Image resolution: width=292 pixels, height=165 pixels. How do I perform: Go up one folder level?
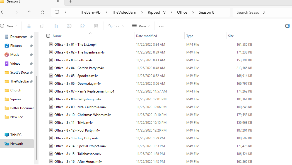tap(29, 12)
